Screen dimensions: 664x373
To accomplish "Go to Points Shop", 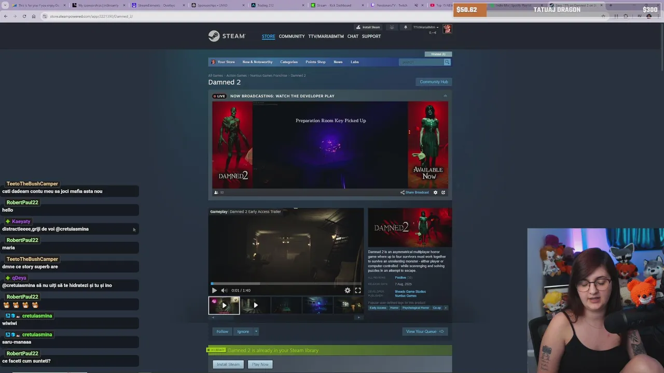I will click(x=315, y=62).
